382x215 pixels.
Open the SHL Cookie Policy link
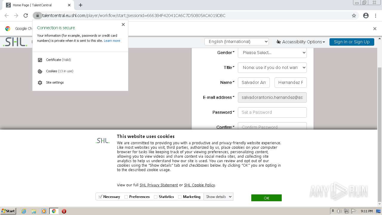coord(199,185)
